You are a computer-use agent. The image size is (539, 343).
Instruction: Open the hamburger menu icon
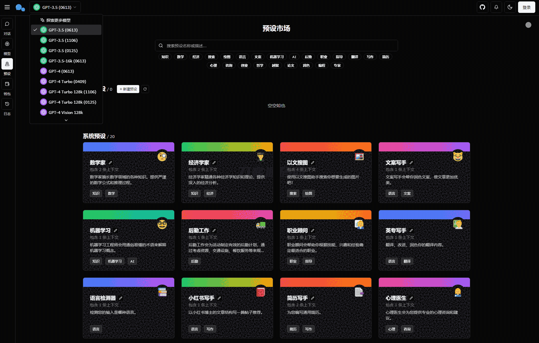coord(7,7)
